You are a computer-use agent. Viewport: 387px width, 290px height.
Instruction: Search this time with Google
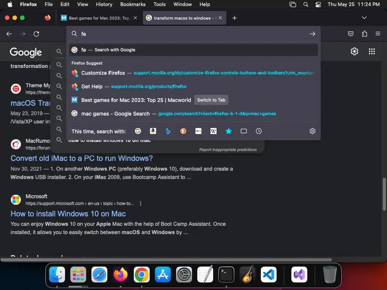138,131
